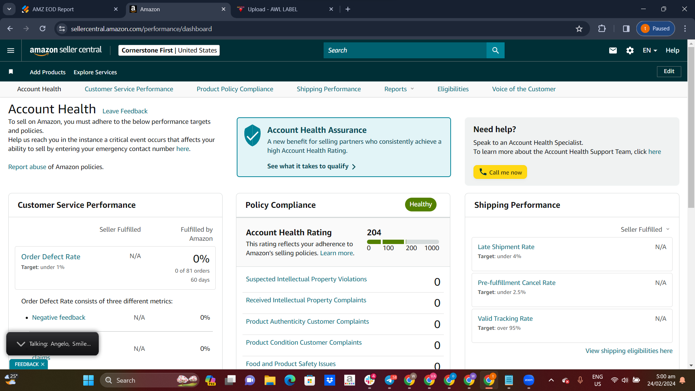Click the Edit button
The height and width of the screenshot is (391, 695).
coord(669,71)
